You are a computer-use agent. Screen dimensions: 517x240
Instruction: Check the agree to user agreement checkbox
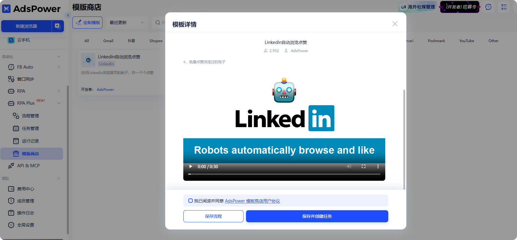pos(191,201)
